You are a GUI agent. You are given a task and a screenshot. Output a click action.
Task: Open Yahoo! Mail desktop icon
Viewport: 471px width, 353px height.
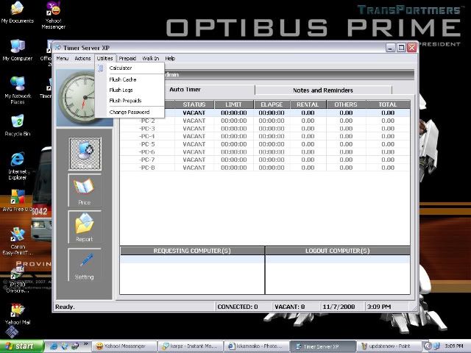tap(18, 314)
